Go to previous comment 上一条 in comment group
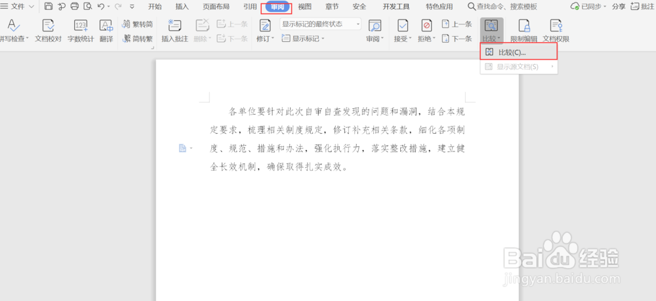Image resolution: width=656 pixels, height=301 pixels. point(232,24)
